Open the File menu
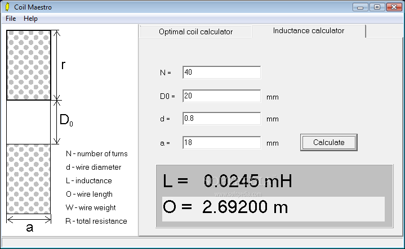This screenshot has width=405, height=249. click(11, 19)
